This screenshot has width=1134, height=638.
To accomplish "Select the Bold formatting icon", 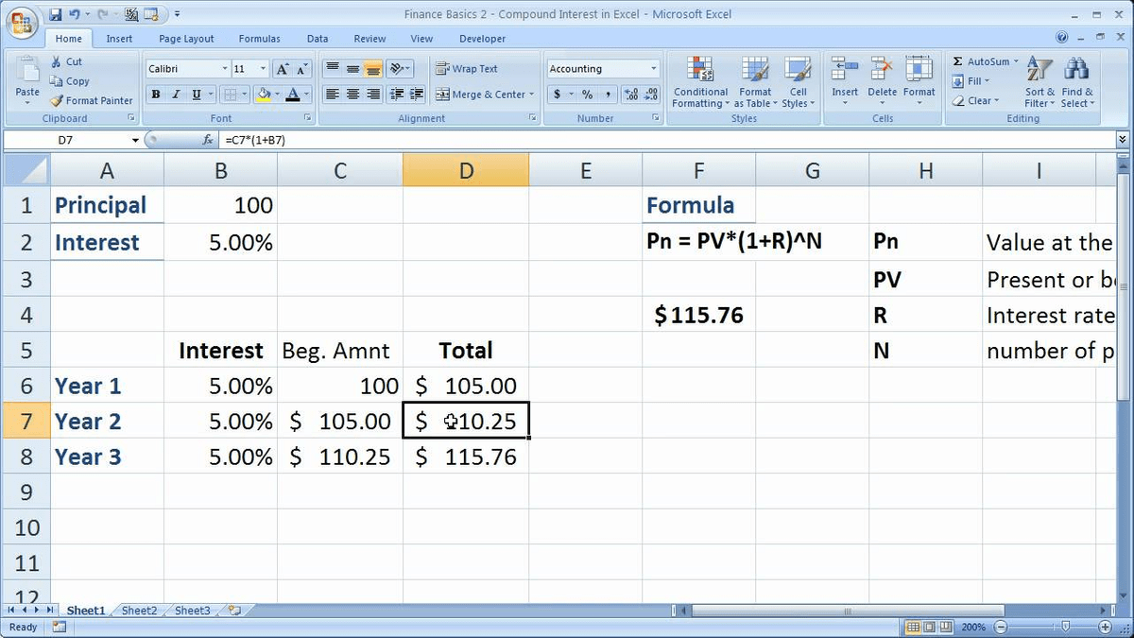I will pyautogui.click(x=155, y=94).
